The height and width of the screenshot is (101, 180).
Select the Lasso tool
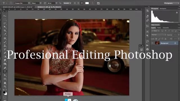coord(5,23)
